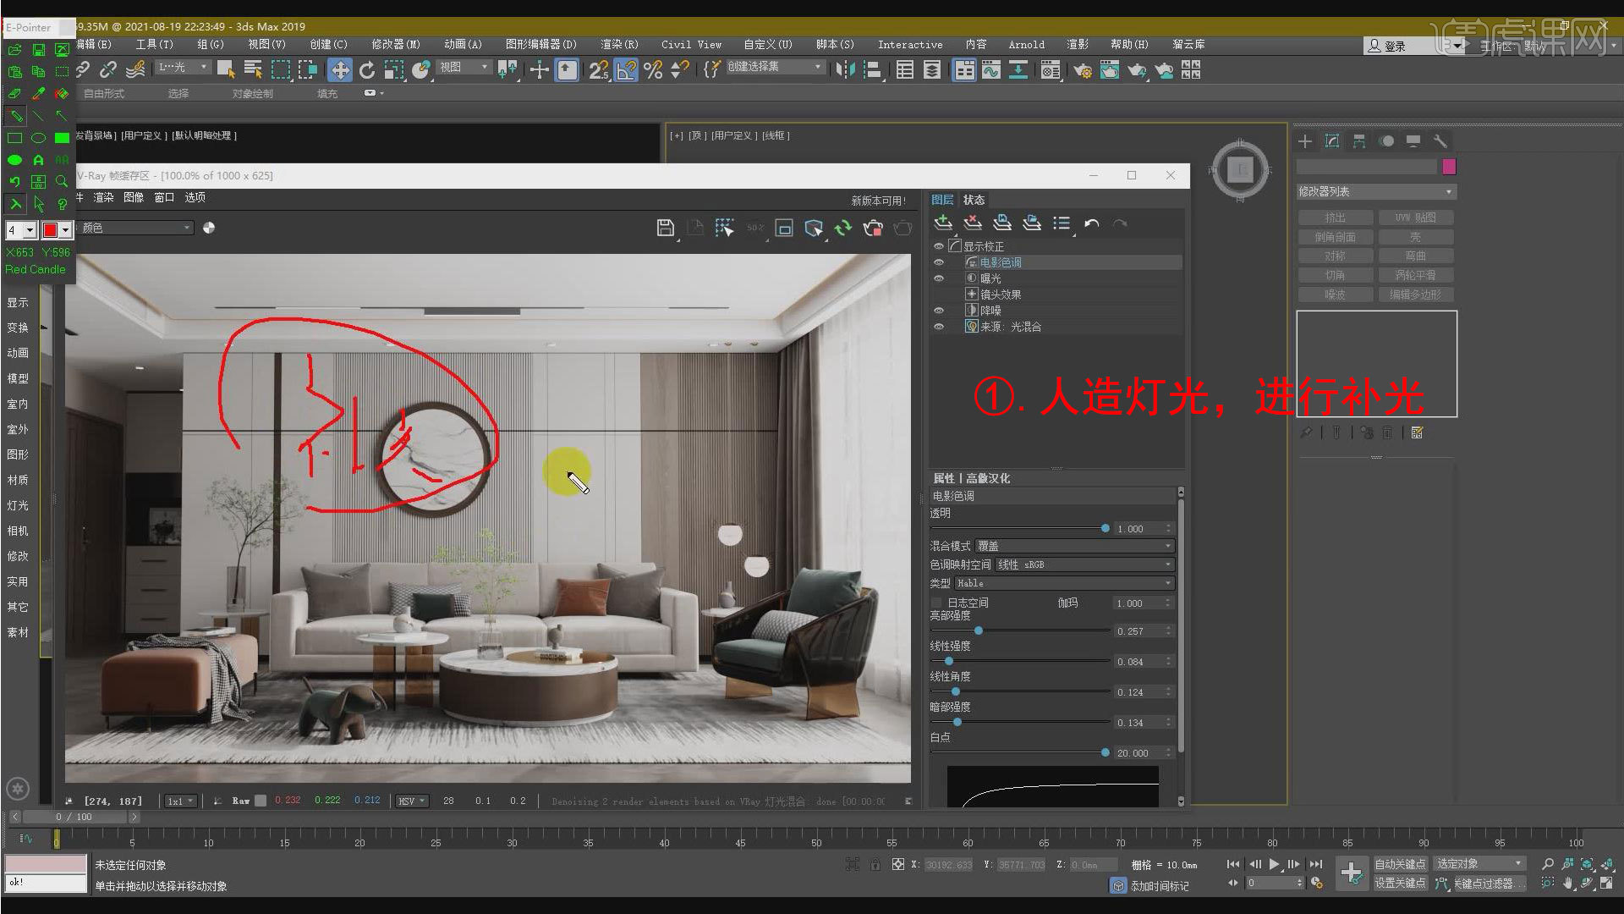Enable the 日志空间 checkbox

point(937,603)
